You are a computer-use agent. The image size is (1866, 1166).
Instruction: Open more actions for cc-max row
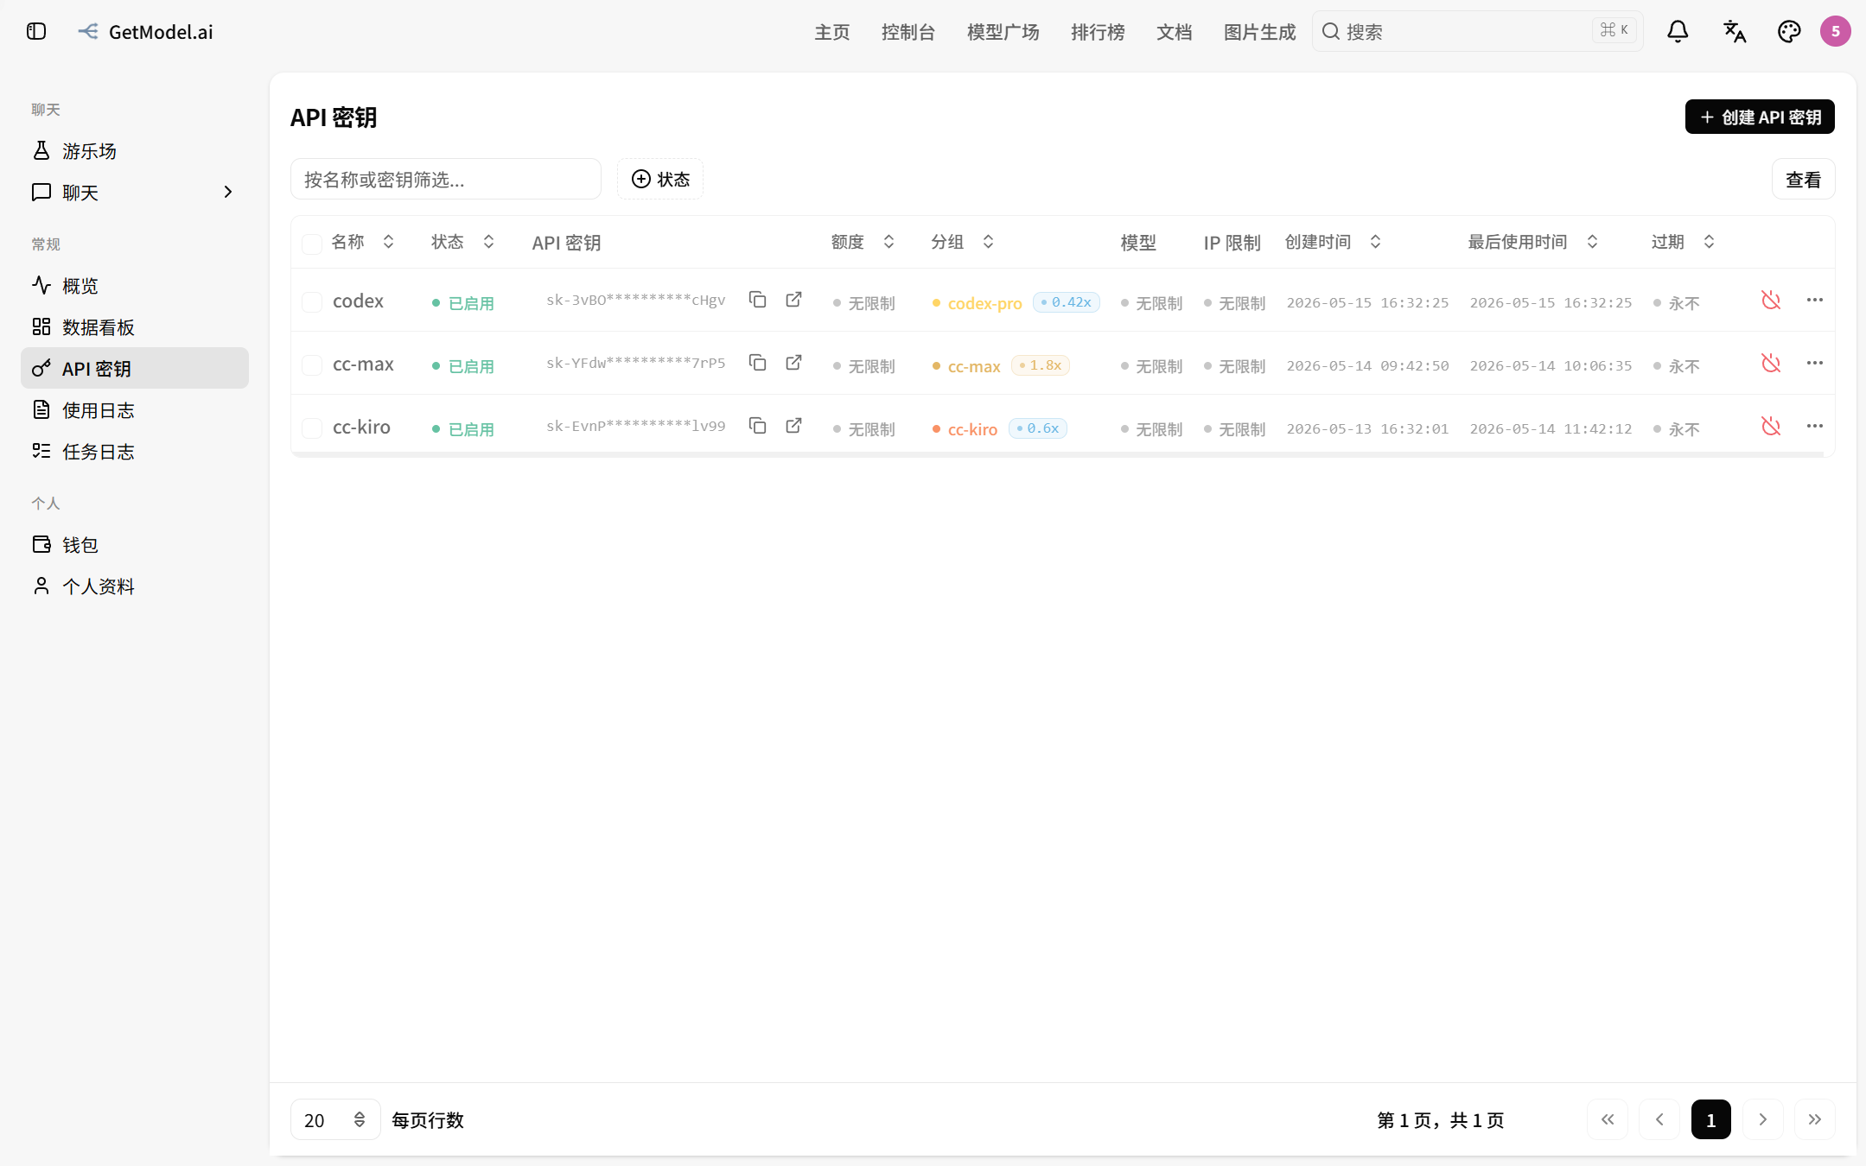[1815, 363]
